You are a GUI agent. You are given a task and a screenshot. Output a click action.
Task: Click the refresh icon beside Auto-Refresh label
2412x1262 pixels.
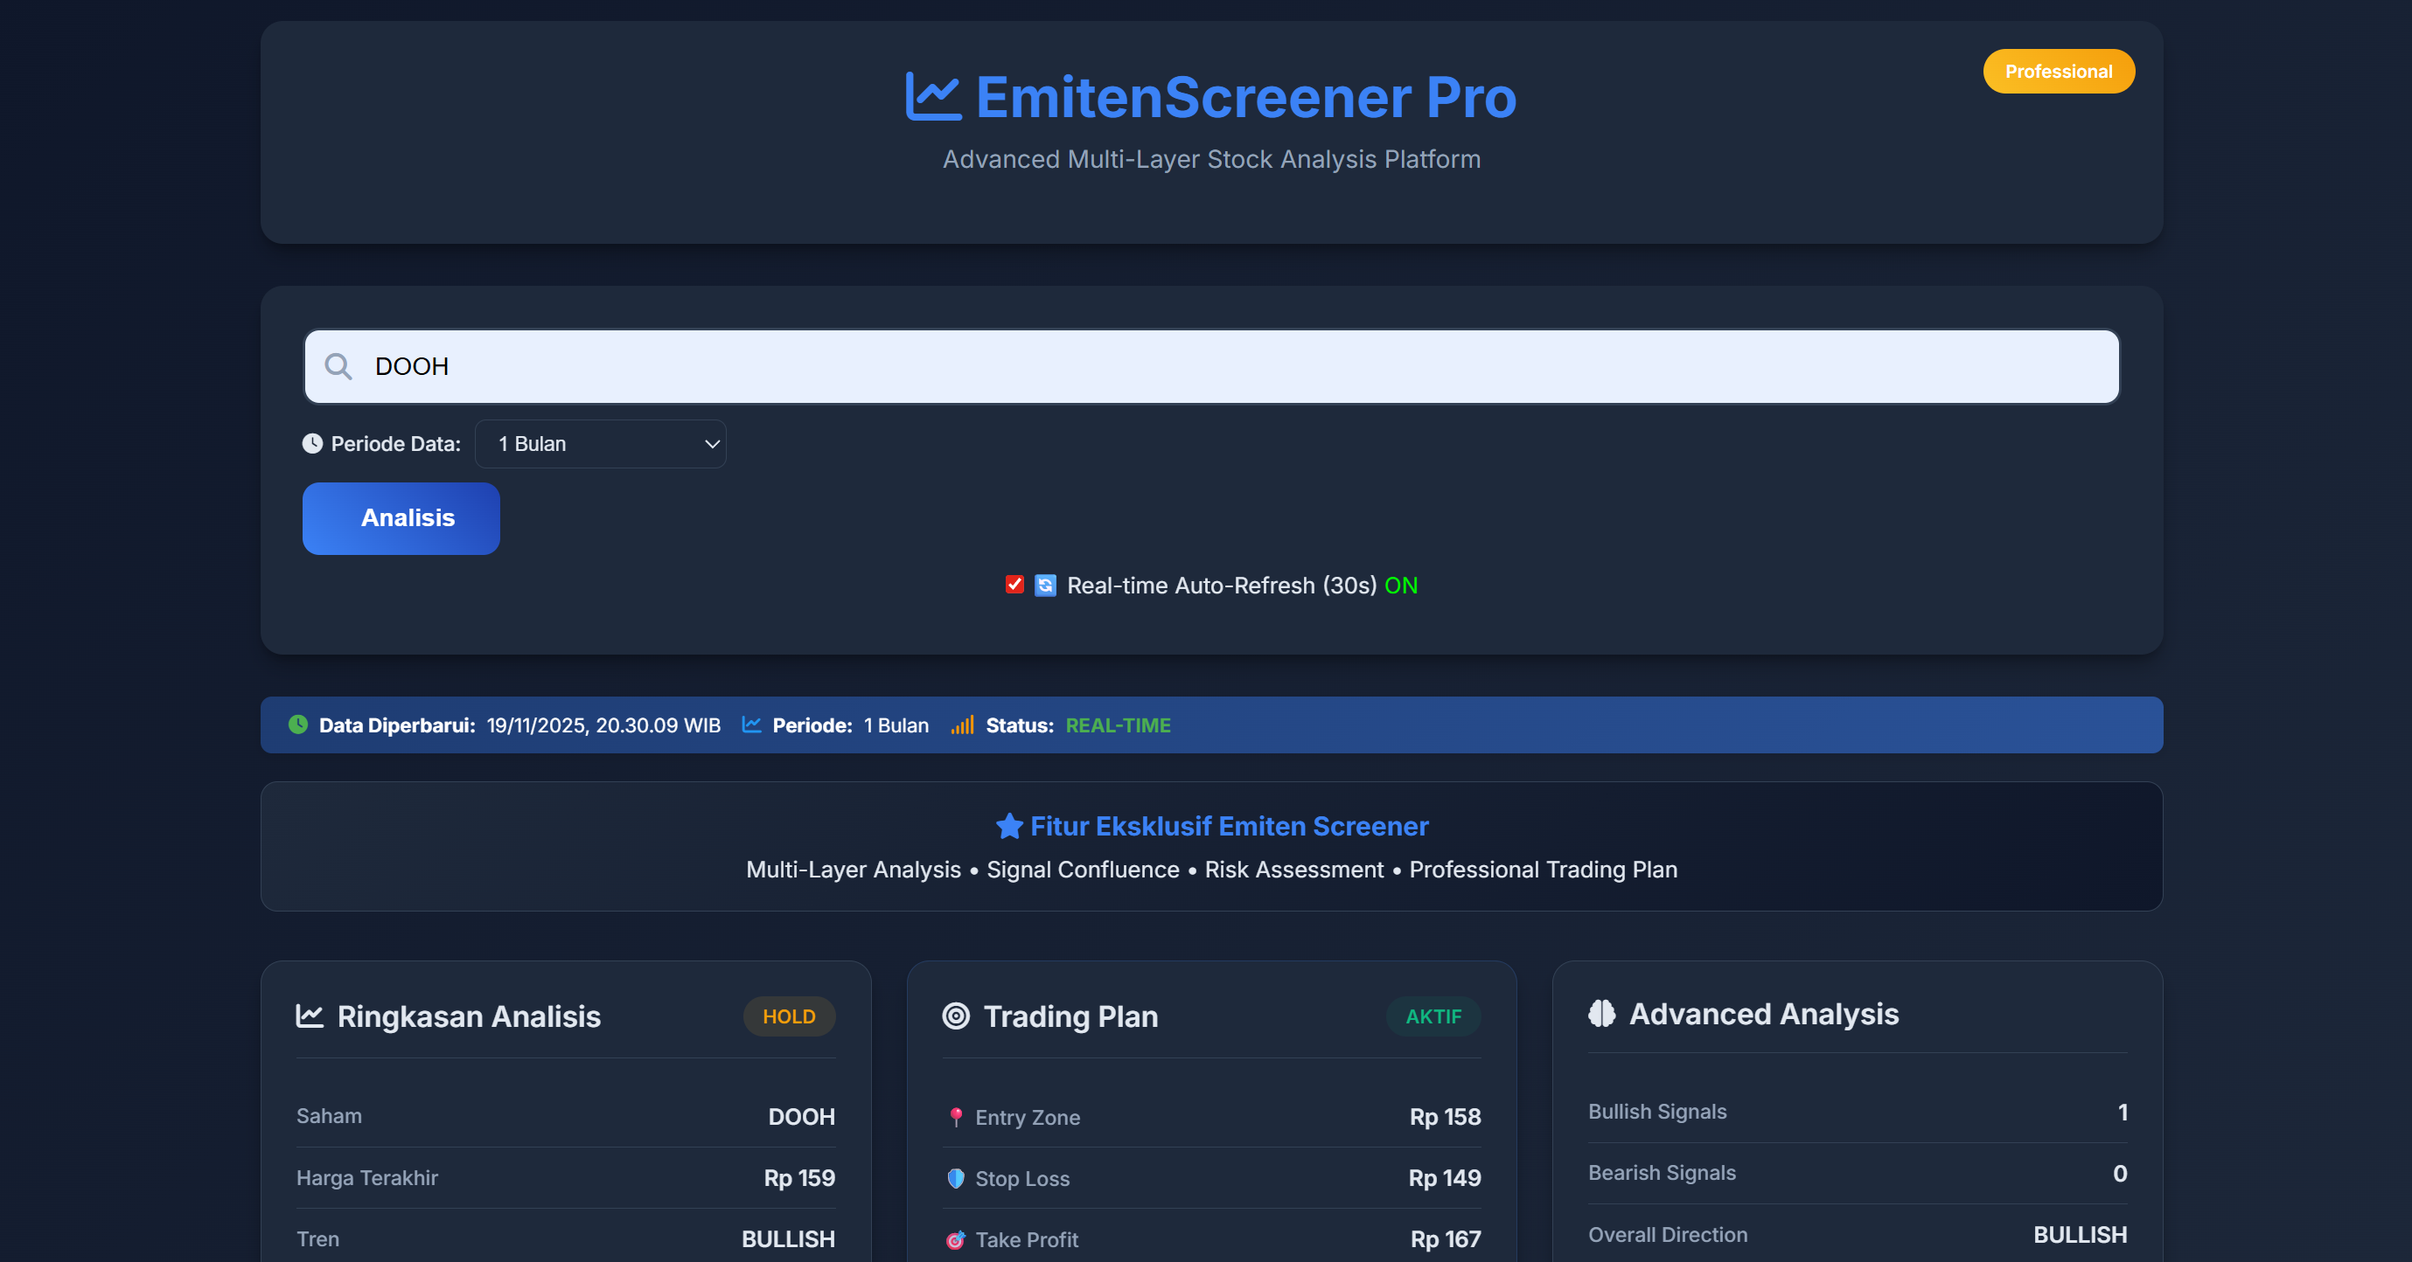tap(1044, 586)
